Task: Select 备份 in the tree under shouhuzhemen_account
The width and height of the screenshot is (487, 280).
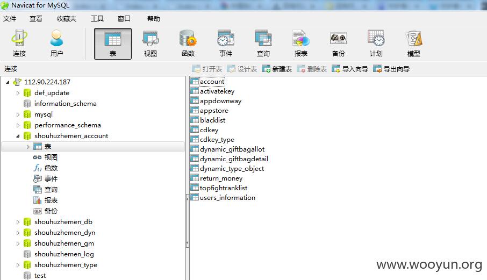Action: [45, 211]
